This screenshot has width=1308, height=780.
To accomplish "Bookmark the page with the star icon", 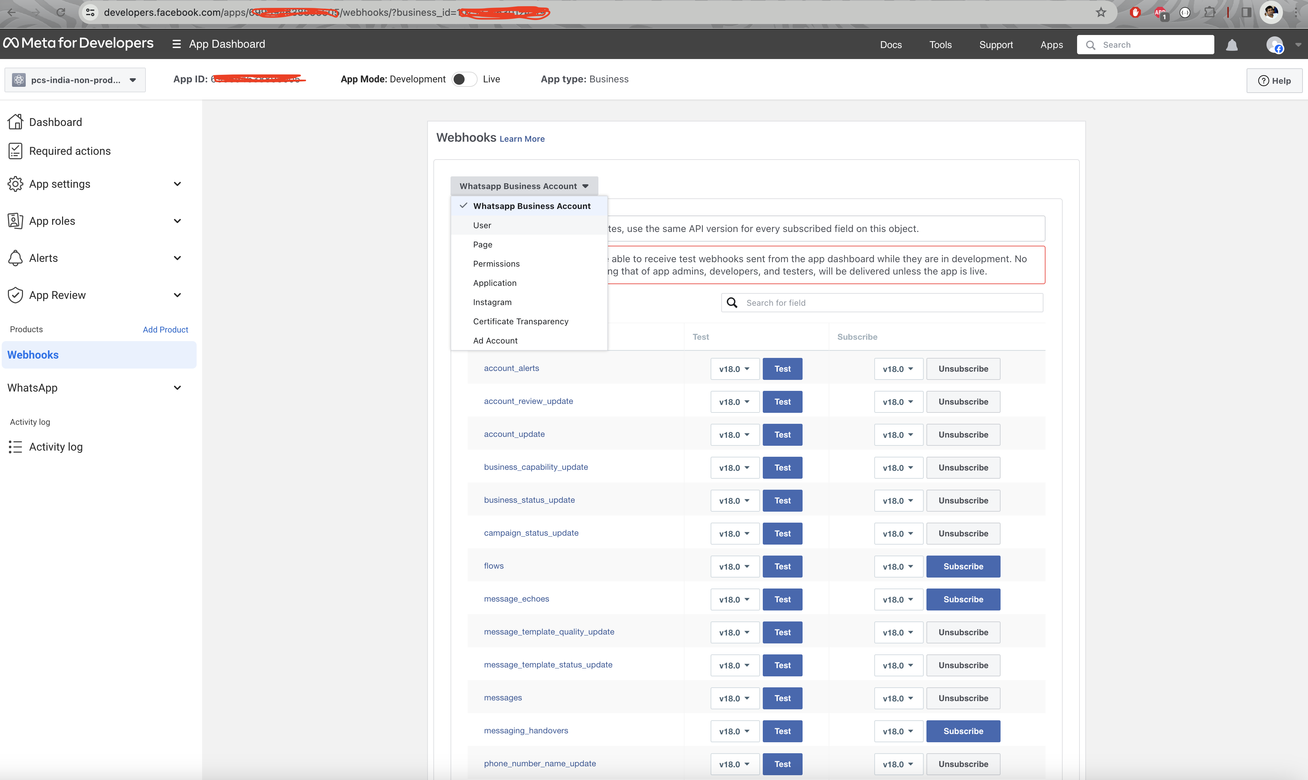I will coord(1101,12).
